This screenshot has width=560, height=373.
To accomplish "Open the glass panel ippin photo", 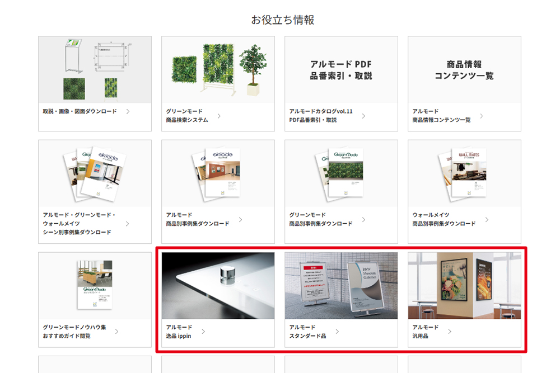I will [x=218, y=285].
